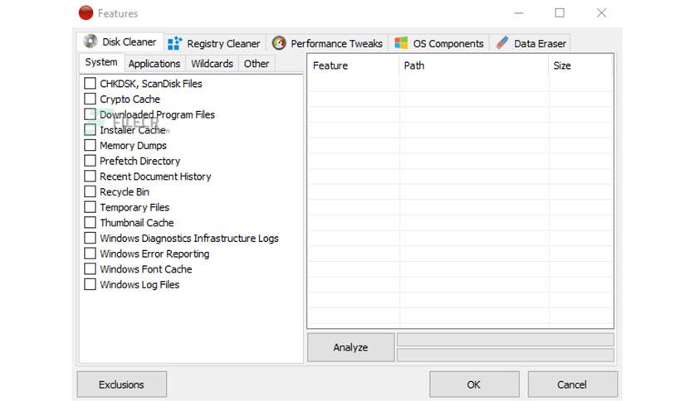The height and width of the screenshot is (401, 694).
Task: Toggle the Installer Cache checkbox
Action: tap(90, 129)
